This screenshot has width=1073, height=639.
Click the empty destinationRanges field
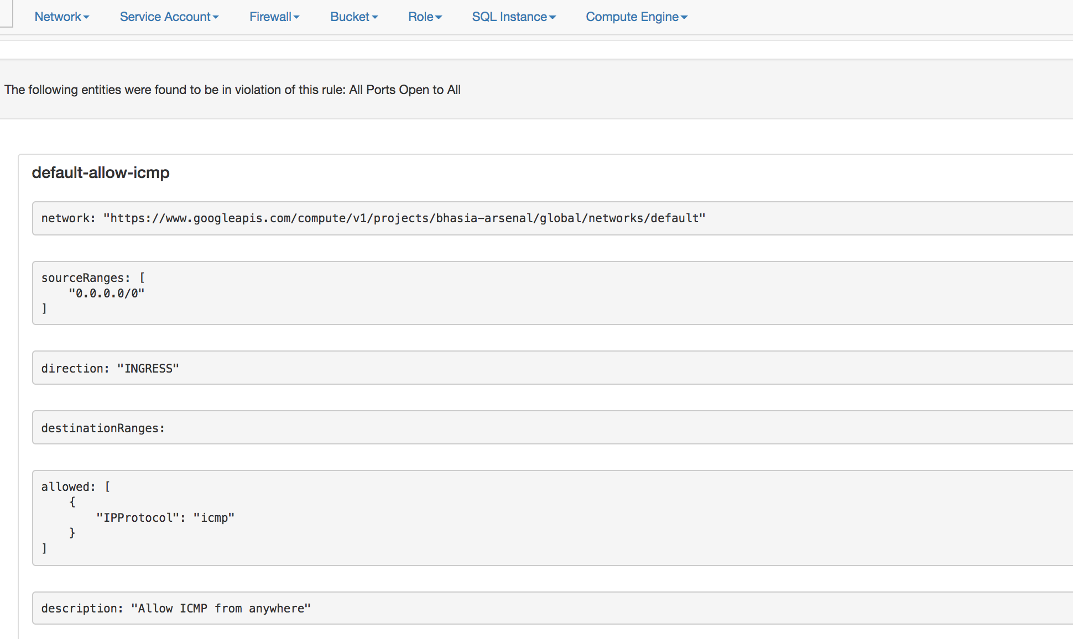coord(103,428)
